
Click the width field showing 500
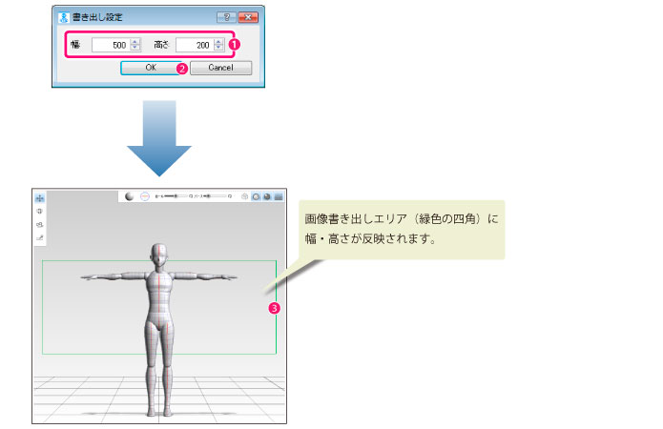point(111,45)
